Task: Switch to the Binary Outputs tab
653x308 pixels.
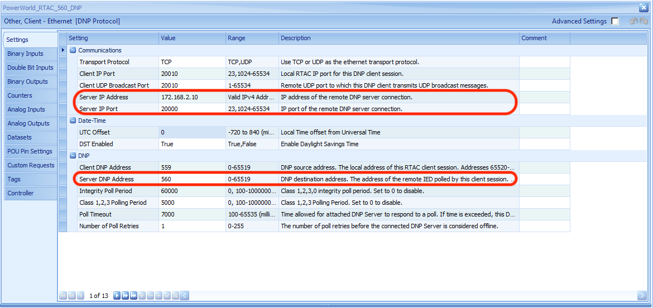Action: 31,81
